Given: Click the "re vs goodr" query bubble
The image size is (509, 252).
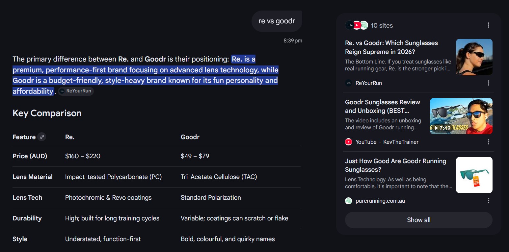Looking at the screenshot, I should pyautogui.click(x=277, y=21).
